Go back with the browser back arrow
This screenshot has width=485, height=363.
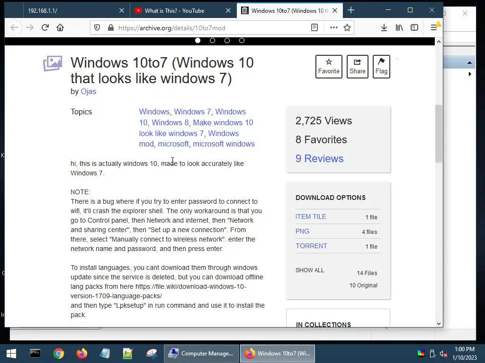[14, 28]
